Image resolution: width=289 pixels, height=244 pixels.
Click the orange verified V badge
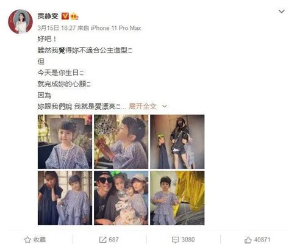pos(65,16)
